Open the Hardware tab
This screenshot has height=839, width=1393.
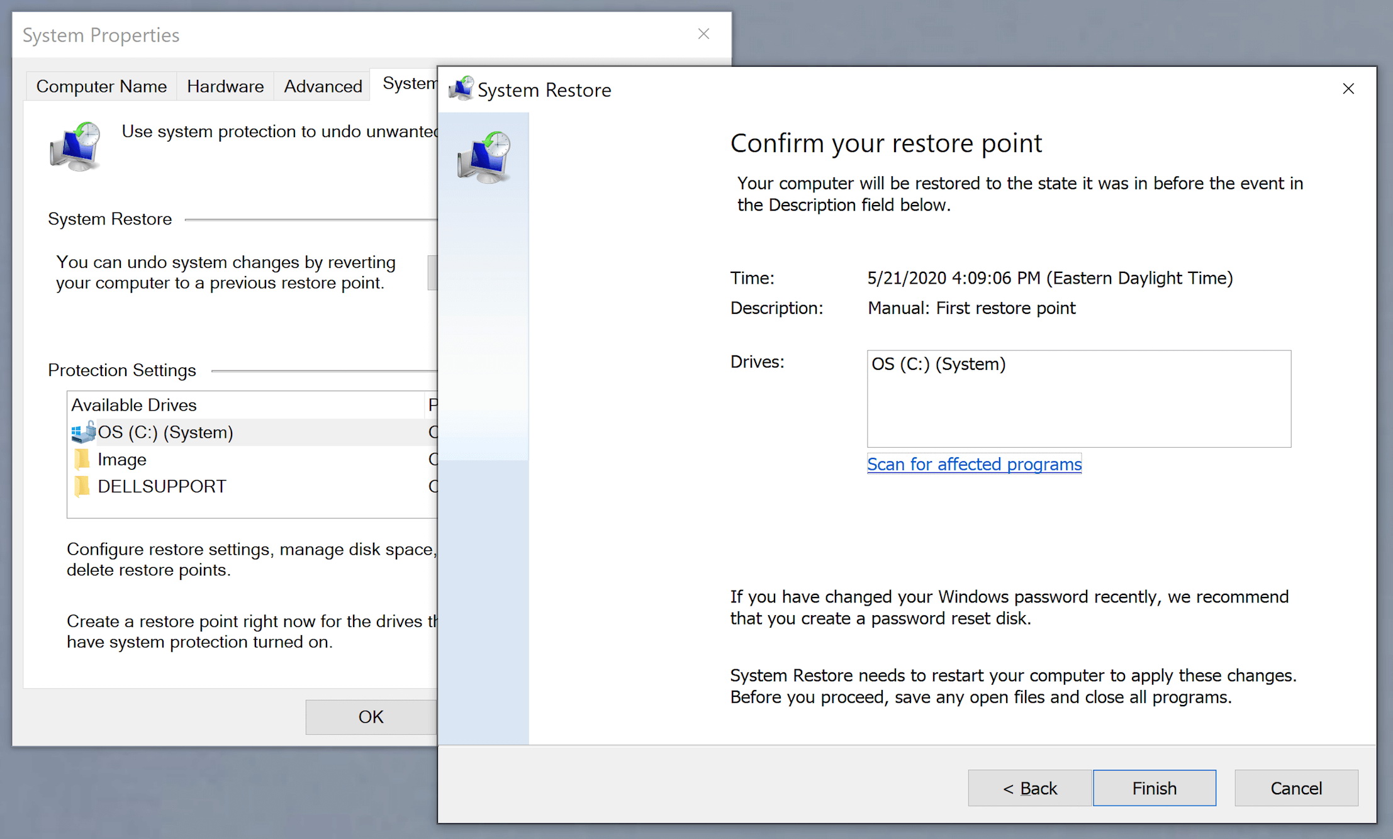(x=225, y=86)
